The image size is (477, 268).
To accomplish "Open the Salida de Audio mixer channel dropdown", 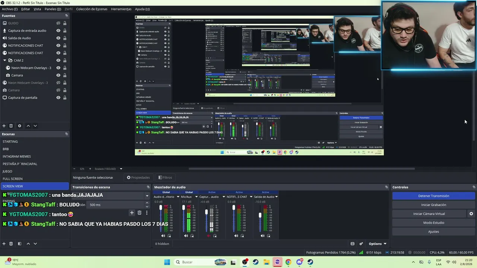I will [277, 197].
